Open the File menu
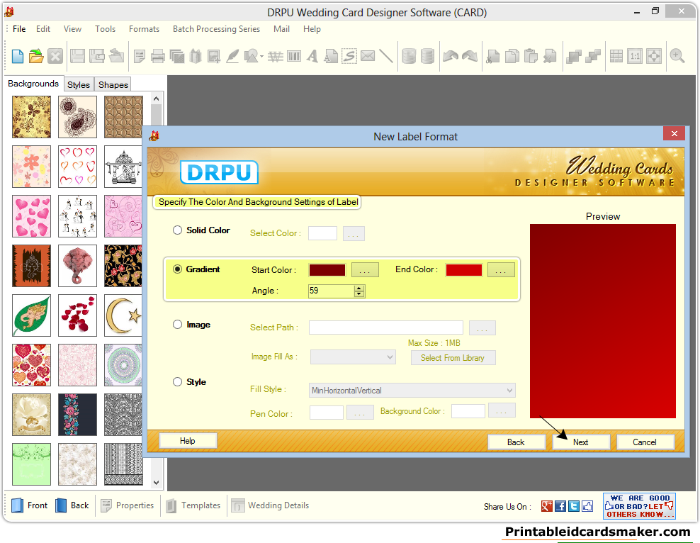700x543 pixels. click(19, 29)
